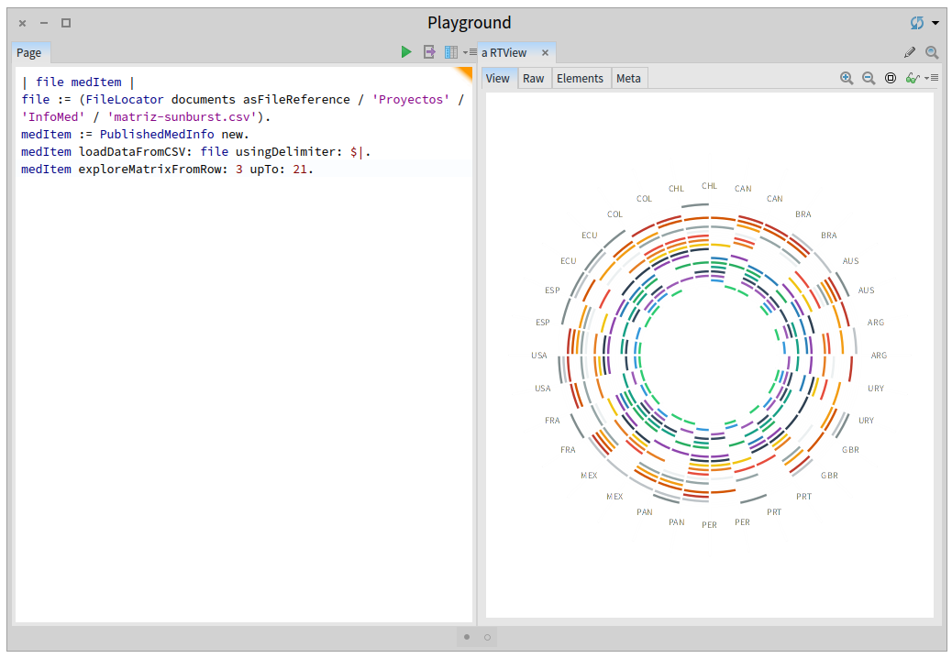Zoom out of the RTView
Viewport: 952px width, 658px height.
[869, 78]
